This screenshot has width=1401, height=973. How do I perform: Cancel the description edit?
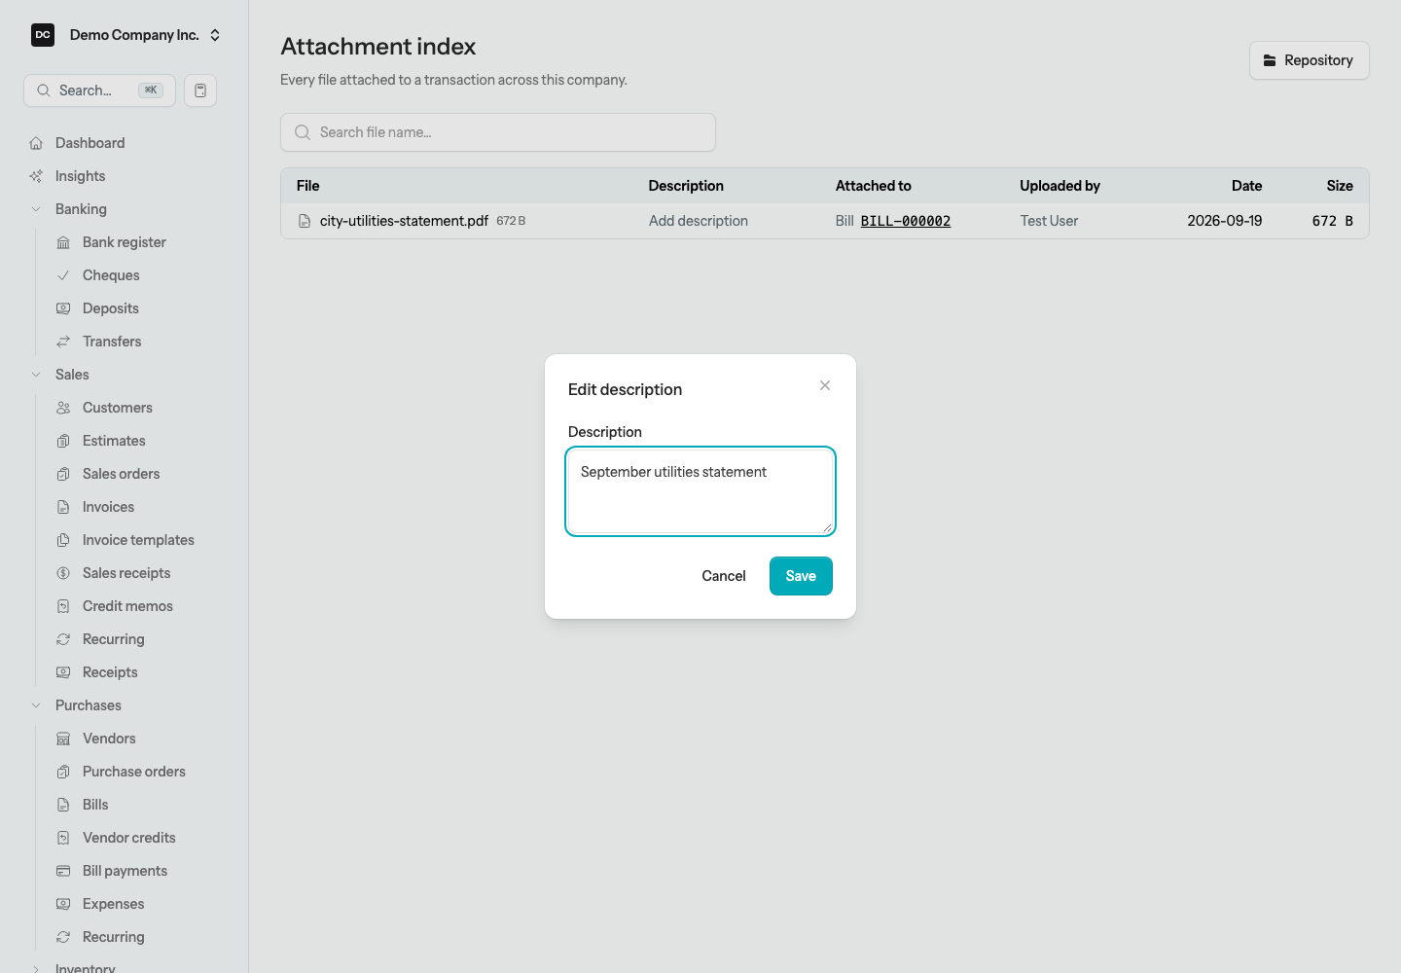tap(724, 576)
